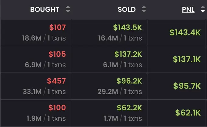Click the $62.2K sold amount
This screenshot has height=127, width=207.
point(129,108)
